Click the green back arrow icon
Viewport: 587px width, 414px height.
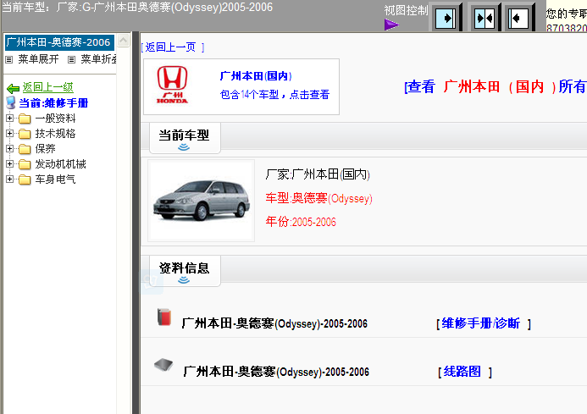pos(13,88)
